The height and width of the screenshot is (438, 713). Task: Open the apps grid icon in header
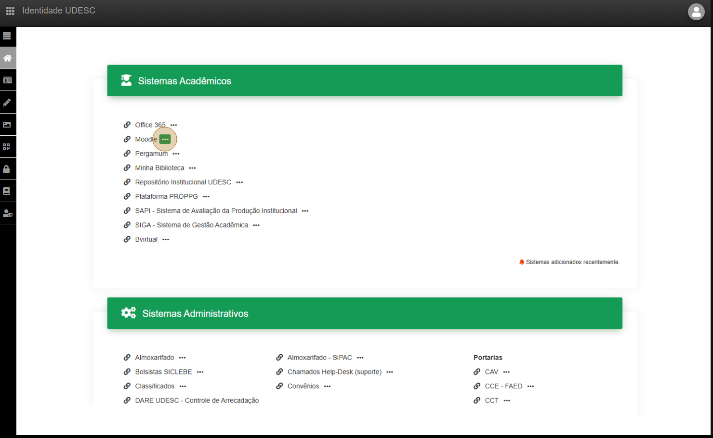click(10, 11)
